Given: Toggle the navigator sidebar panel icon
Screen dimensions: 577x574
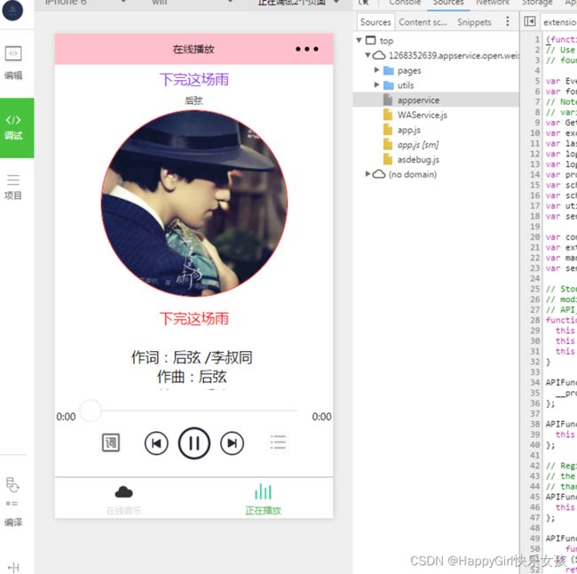Looking at the screenshot, I should (x=530, y=21).
